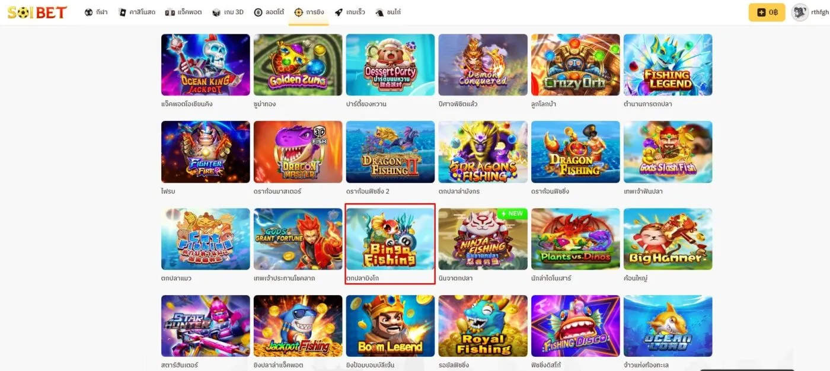830x371 pixels.
Task: Launch the Ocean King Jackpot game
Action: pyautogui.click(x=206, y=65)
